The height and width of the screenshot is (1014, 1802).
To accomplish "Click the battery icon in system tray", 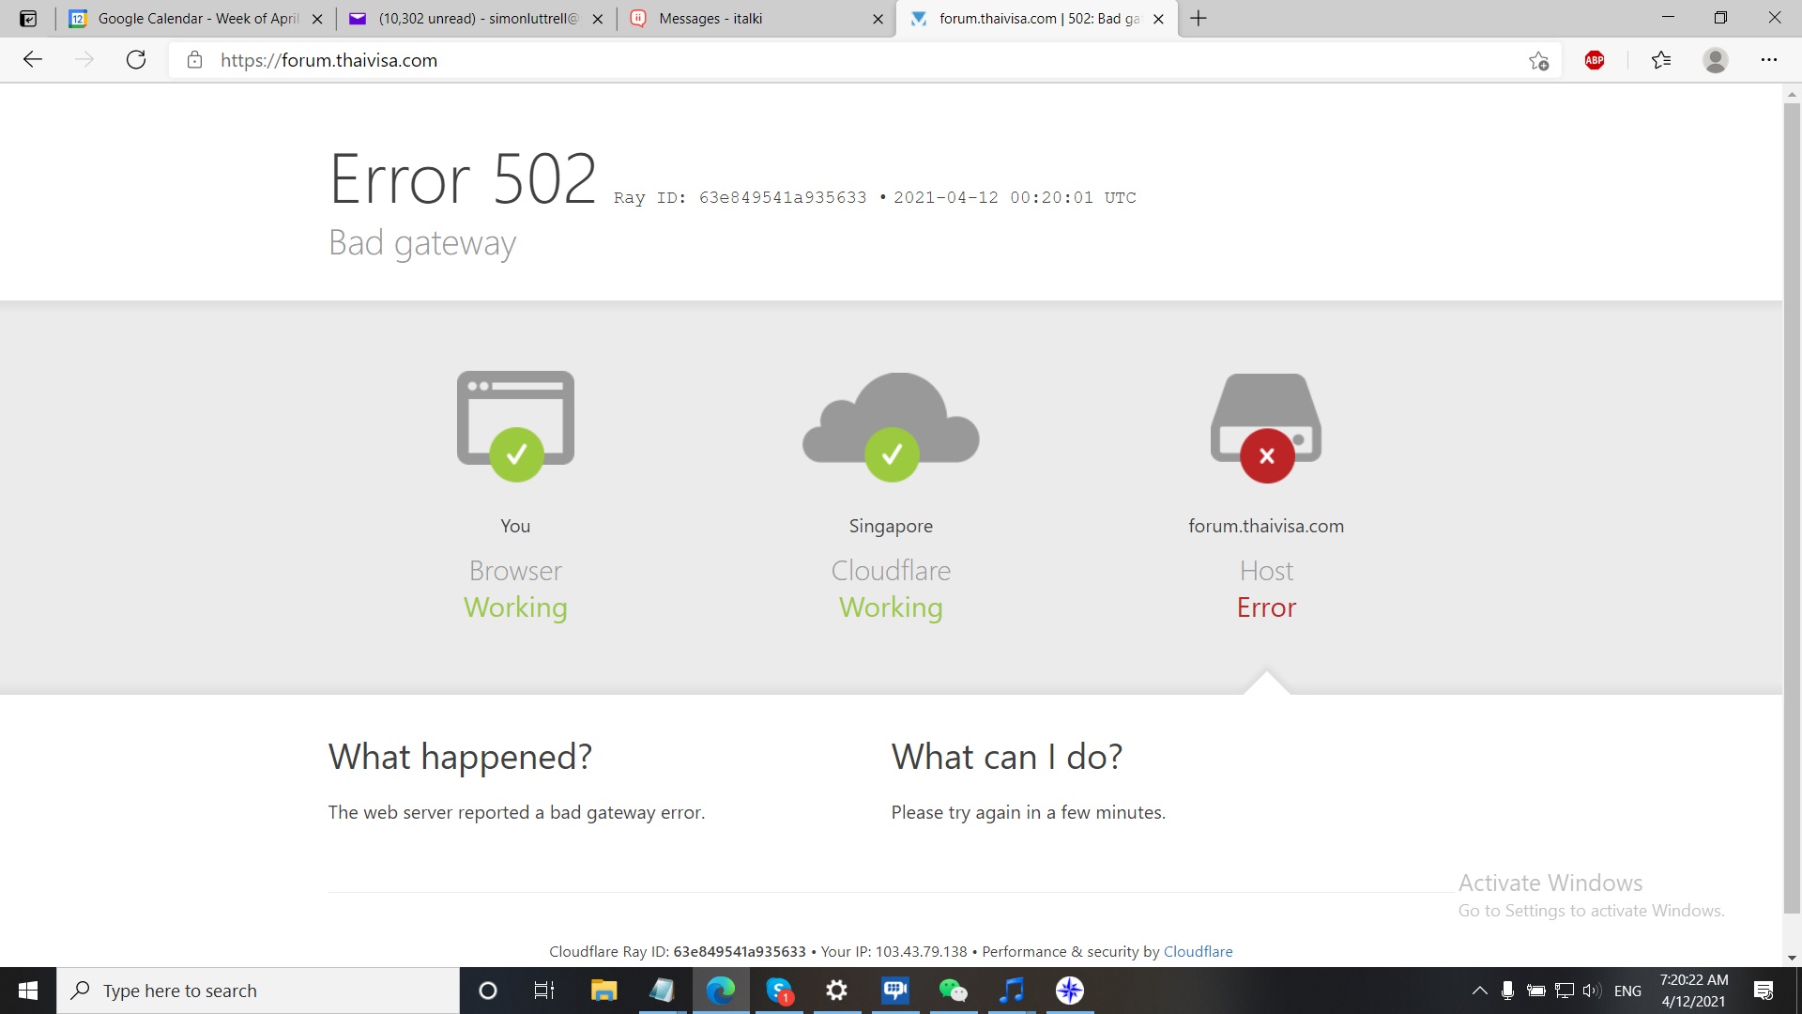I will pyautogui.click(x=1535, y=991).
